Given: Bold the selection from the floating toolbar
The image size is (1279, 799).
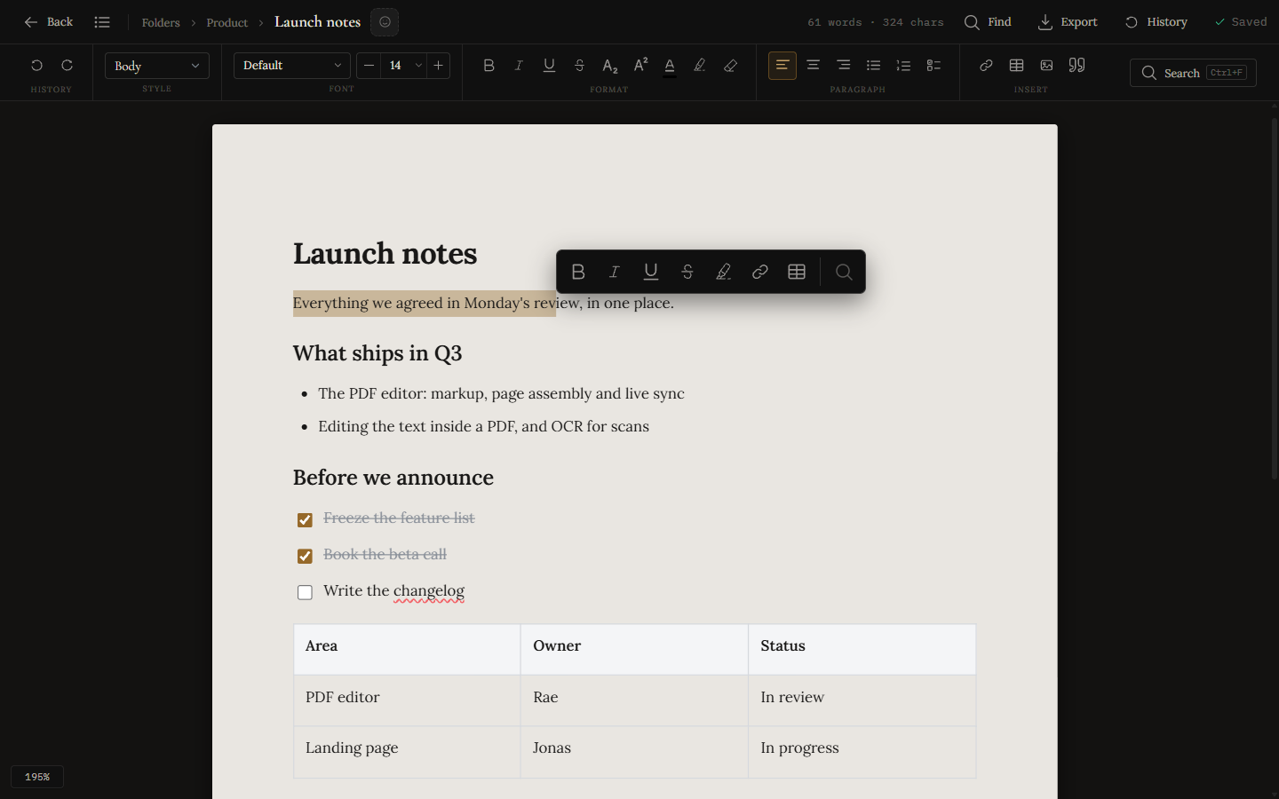Looking at the screenshot, I should click(578, 272).
